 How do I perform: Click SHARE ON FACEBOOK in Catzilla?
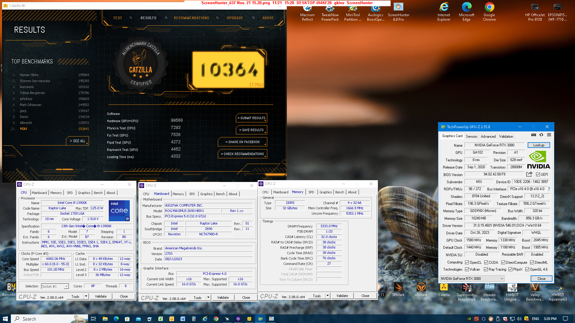click(242, 142)
